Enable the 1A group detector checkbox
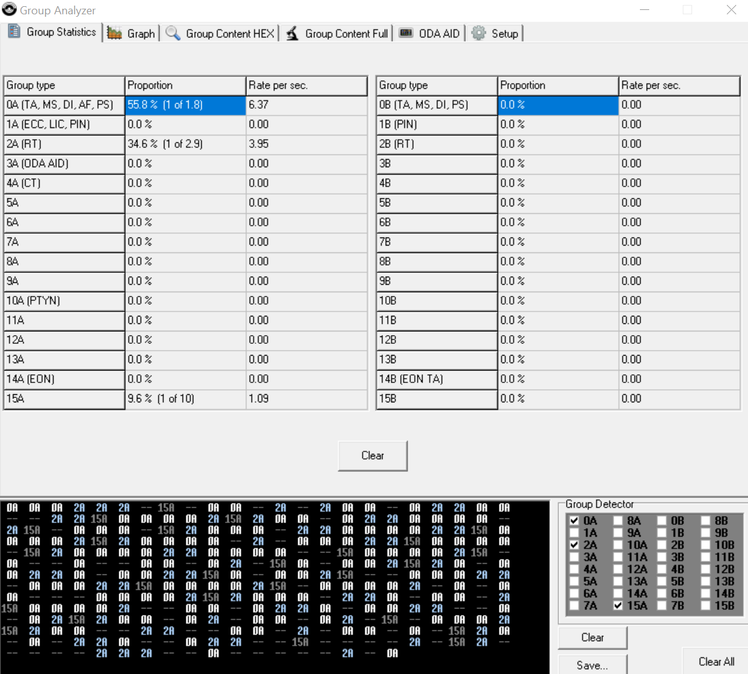Screen dimensions: 748x674 click(574, 533)
